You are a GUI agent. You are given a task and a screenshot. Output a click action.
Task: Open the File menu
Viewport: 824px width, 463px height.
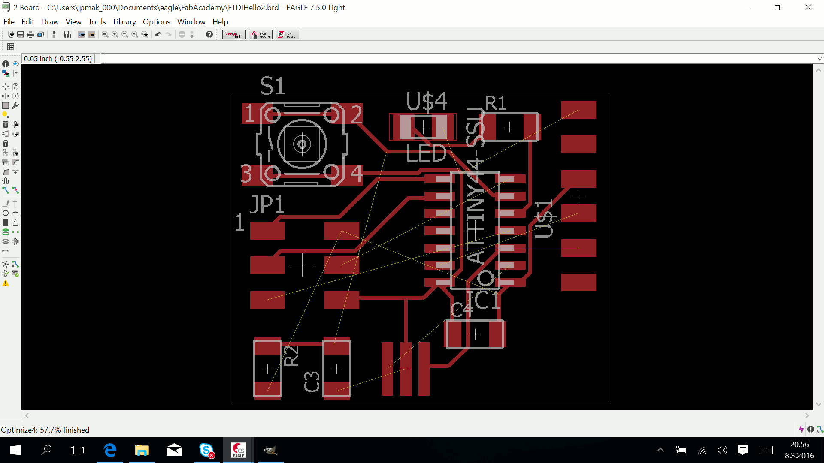[9, 21]
